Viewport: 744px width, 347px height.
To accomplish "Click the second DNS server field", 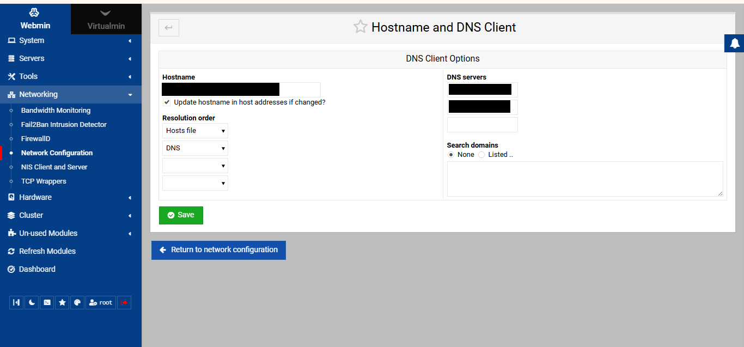I will point(483,107).
